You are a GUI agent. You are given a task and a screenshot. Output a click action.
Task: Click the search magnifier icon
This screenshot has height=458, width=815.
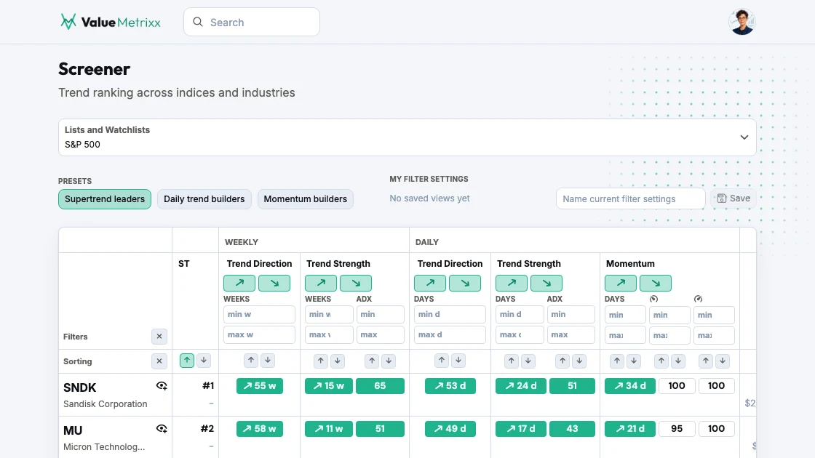[x=197, y=22]
